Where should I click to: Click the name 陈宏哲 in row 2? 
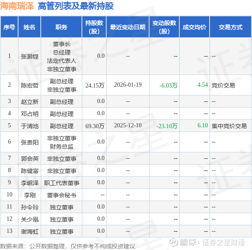[29, 85]
